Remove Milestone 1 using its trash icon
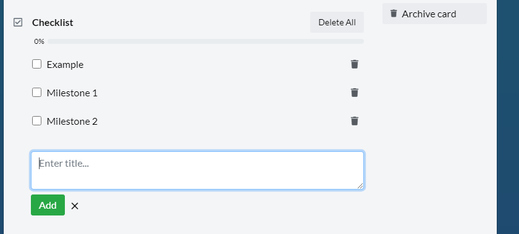 tap(355, 93)
